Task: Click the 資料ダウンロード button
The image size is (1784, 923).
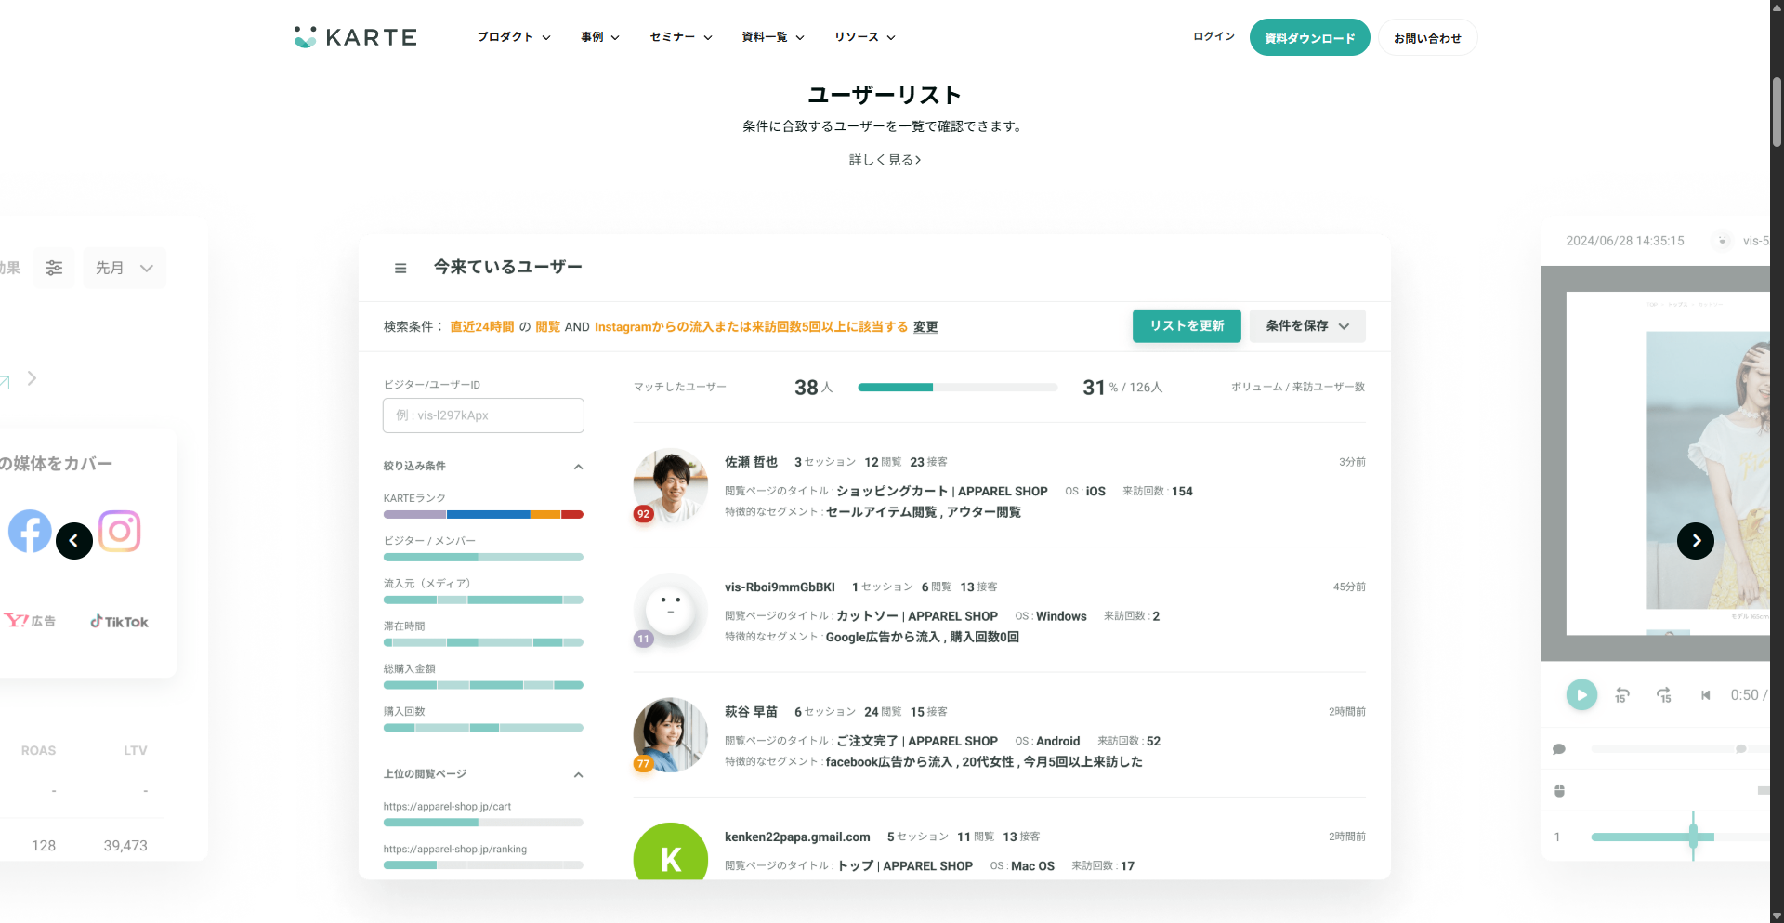Action: [1309, 38]
